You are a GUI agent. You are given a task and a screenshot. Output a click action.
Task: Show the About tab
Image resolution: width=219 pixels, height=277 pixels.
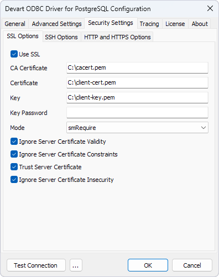pyautogui.click(x=200, y=24)
